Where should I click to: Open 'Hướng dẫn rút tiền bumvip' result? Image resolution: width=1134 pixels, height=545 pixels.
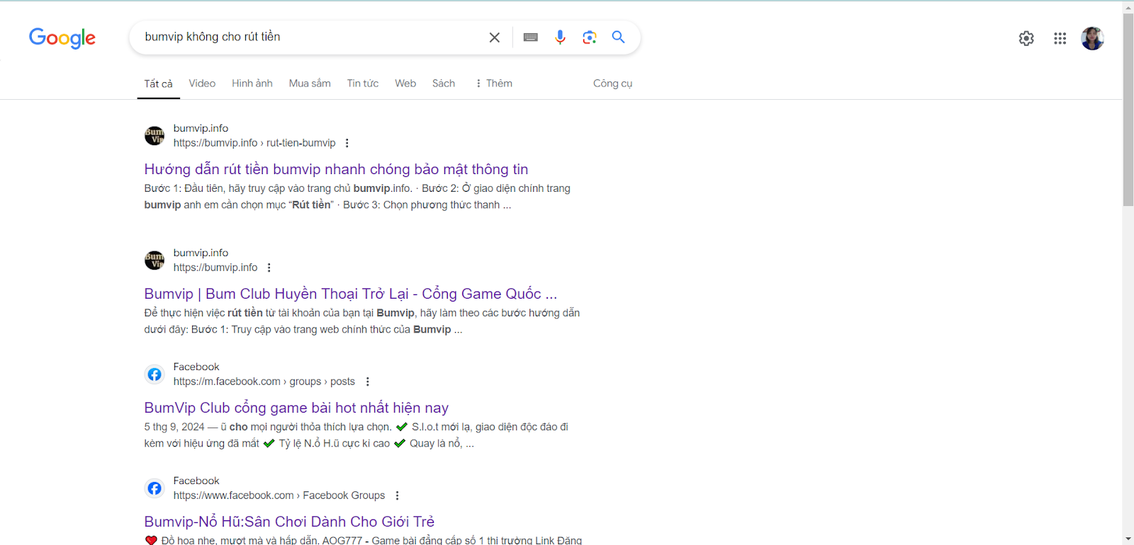tap(336, 169)
